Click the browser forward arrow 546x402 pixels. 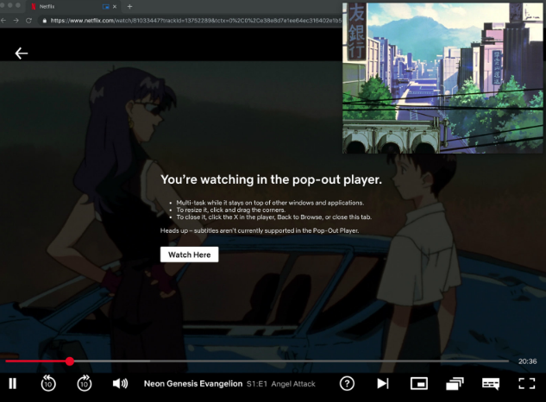coord(16,21)
